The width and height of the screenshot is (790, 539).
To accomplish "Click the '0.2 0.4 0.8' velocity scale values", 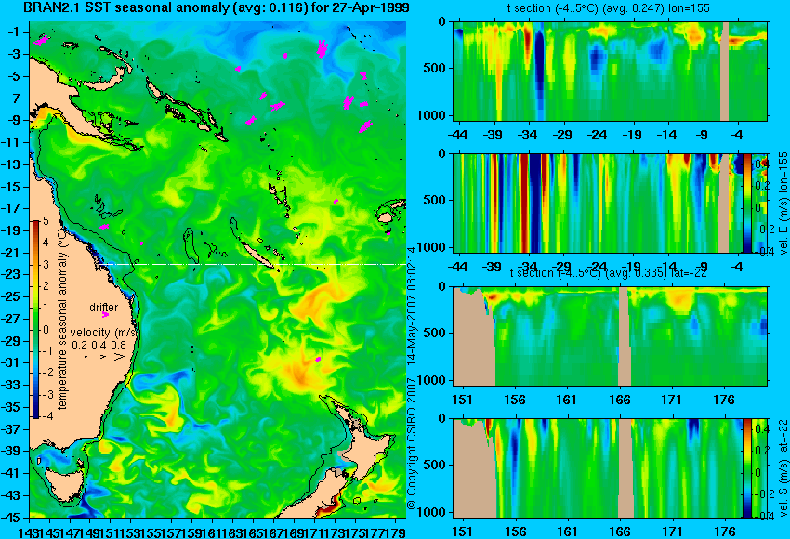I will pos(99,346).
